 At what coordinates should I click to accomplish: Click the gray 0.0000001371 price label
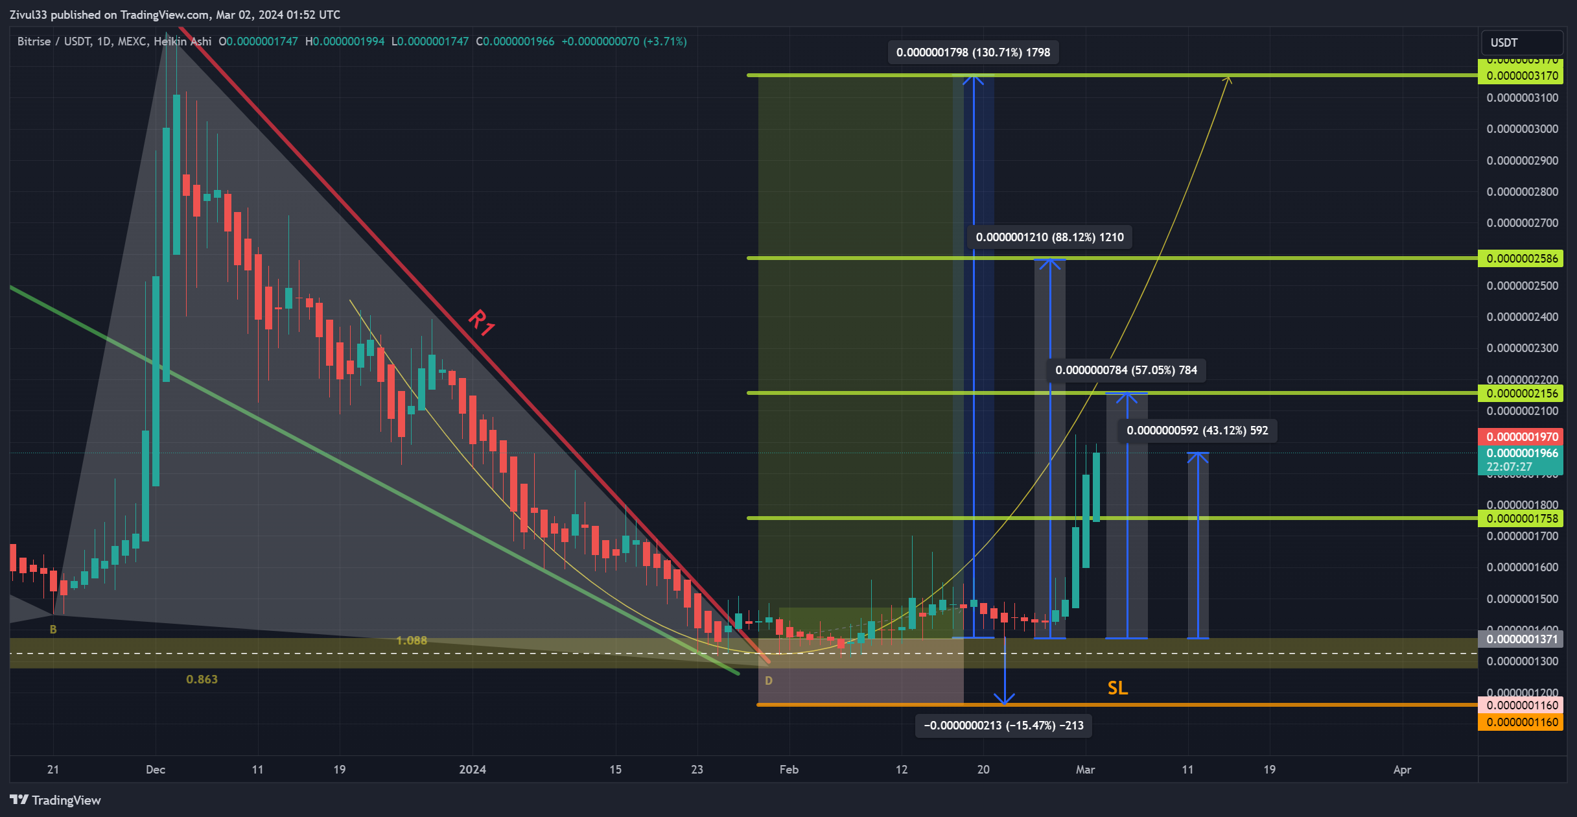click(x=1521, y=639)
